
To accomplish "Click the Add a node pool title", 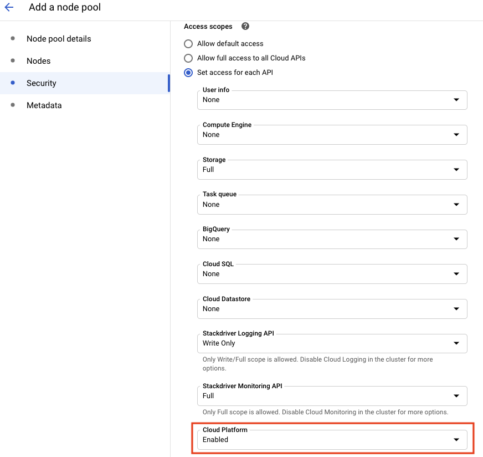I will pyautogui.click(x=65, y=8).
